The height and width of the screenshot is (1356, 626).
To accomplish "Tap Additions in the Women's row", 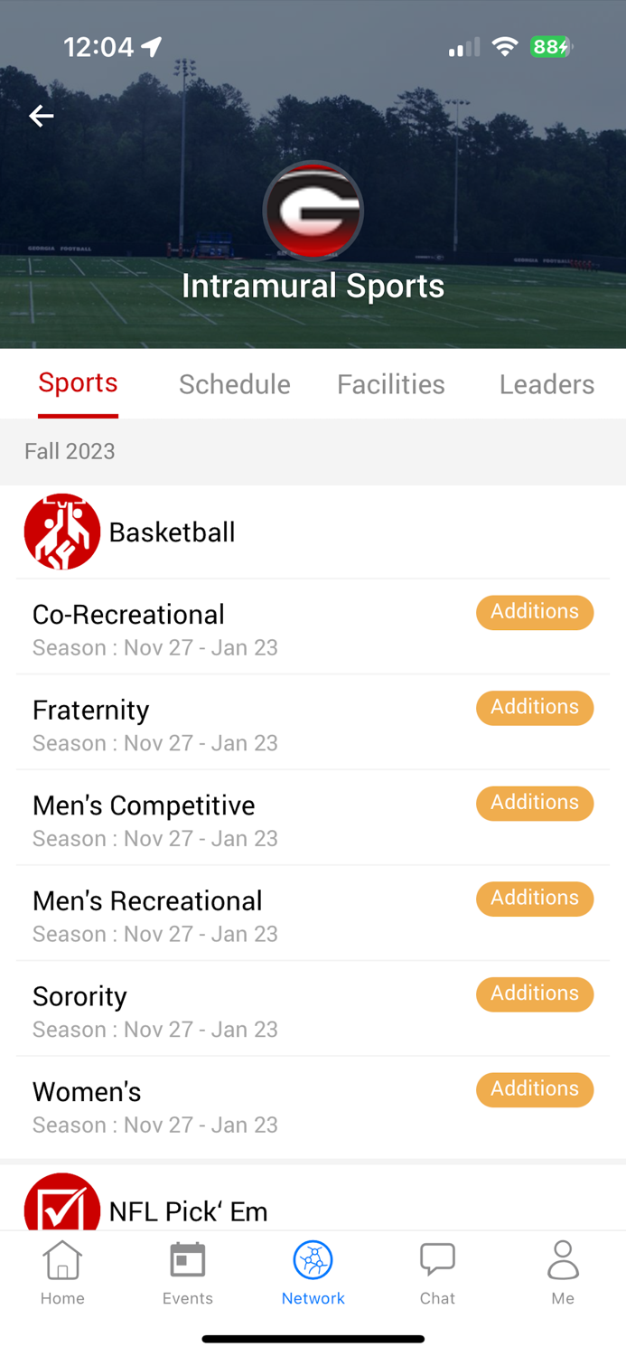I will coord(534,1089).
